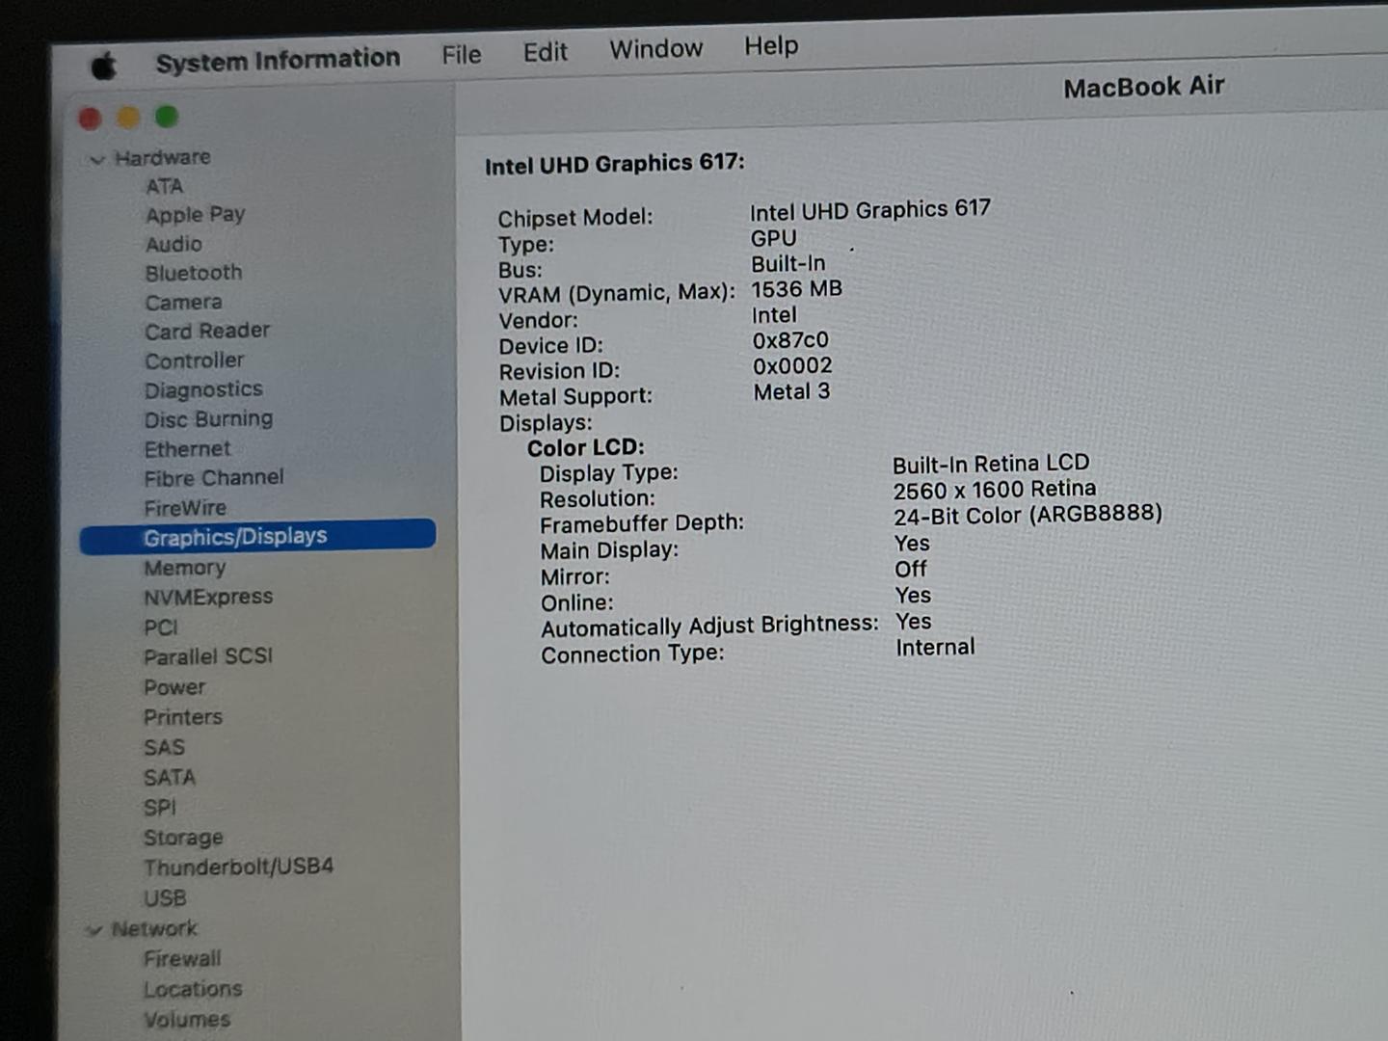Show Camera hardware information
Viewport: 1388px width, 1041px height.
[x=184, y=303]
